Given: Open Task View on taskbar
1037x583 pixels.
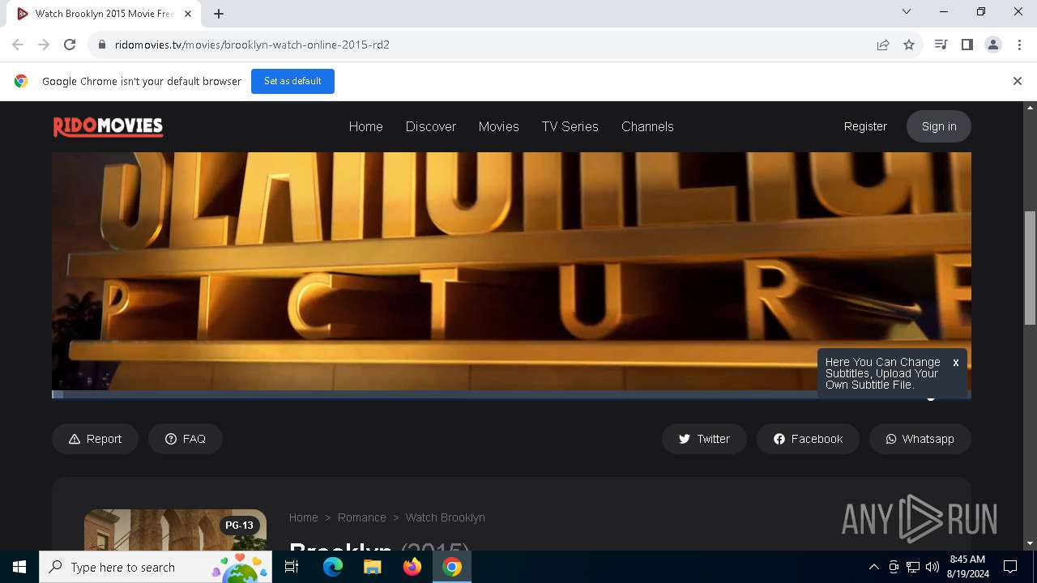Looking at the screenshot, I should (x=292, y=567).
